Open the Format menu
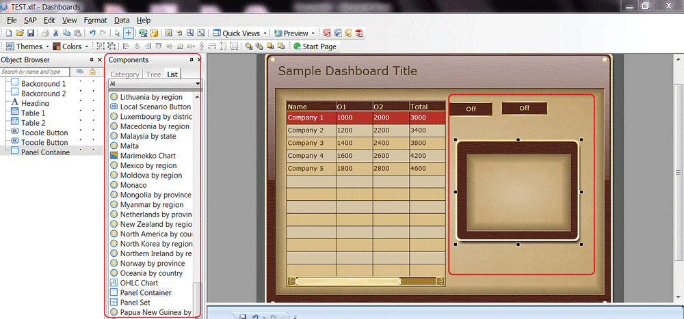The width and height of the screenshot is (684, 319). click(95, 20)
